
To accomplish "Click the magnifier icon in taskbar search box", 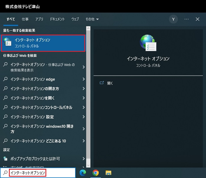I will [5, 173].
